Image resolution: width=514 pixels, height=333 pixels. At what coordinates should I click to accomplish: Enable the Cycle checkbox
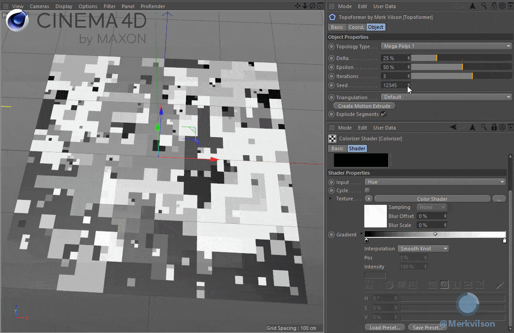point(367,190)
